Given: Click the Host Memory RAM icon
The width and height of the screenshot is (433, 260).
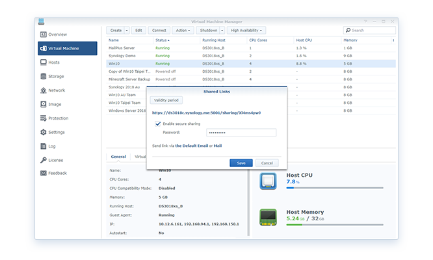Looking at the screenshot, I should point(268,218).
